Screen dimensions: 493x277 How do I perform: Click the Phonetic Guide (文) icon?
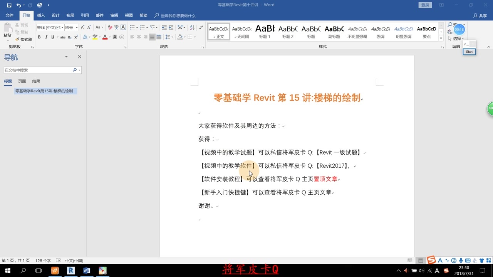point(117,27)
